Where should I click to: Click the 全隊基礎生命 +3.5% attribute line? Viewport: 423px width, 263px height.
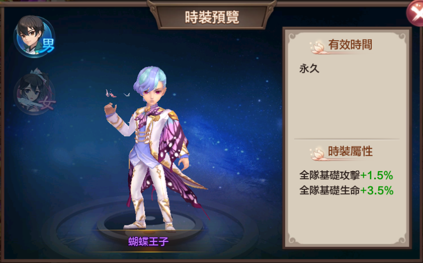[x=347, y=191]
